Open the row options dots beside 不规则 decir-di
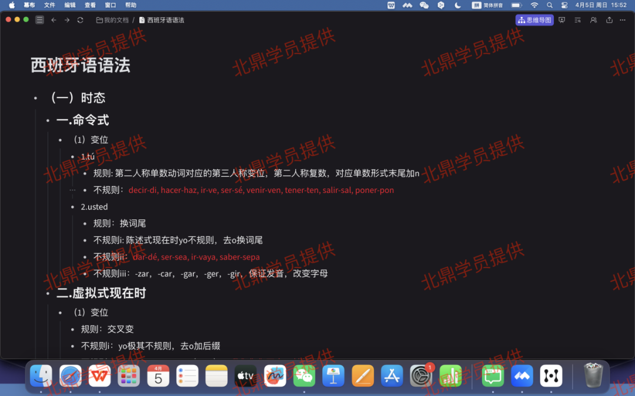 72,190
